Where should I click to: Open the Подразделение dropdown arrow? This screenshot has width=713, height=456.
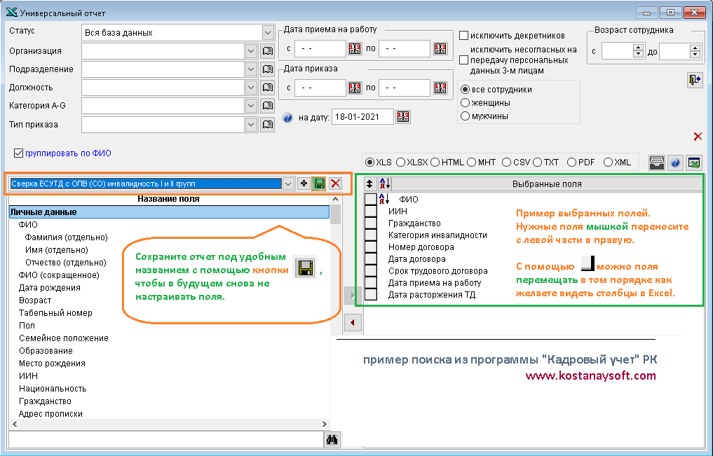[251, 69]
